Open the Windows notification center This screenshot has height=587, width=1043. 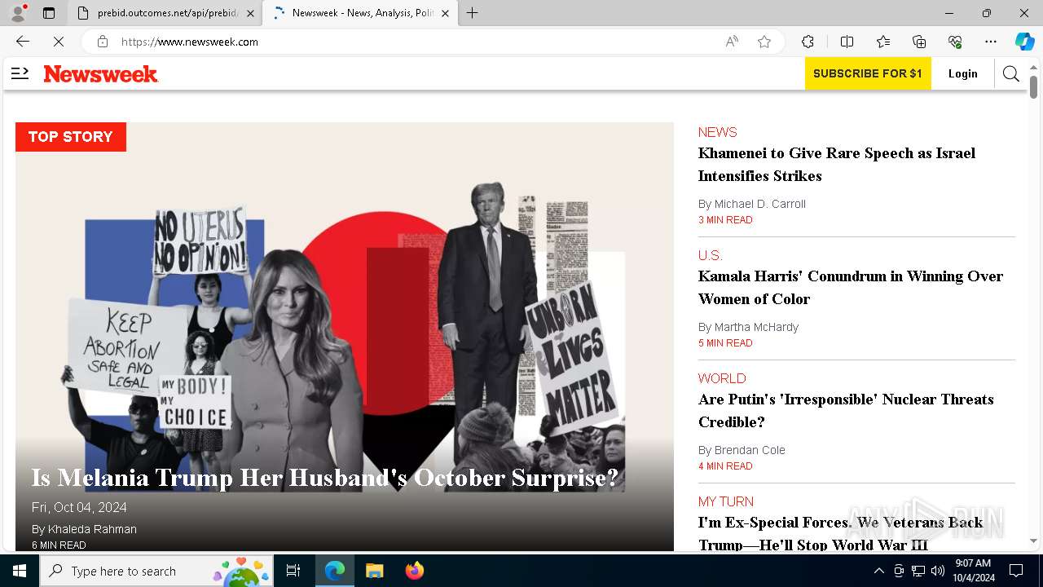point(1016,571)
